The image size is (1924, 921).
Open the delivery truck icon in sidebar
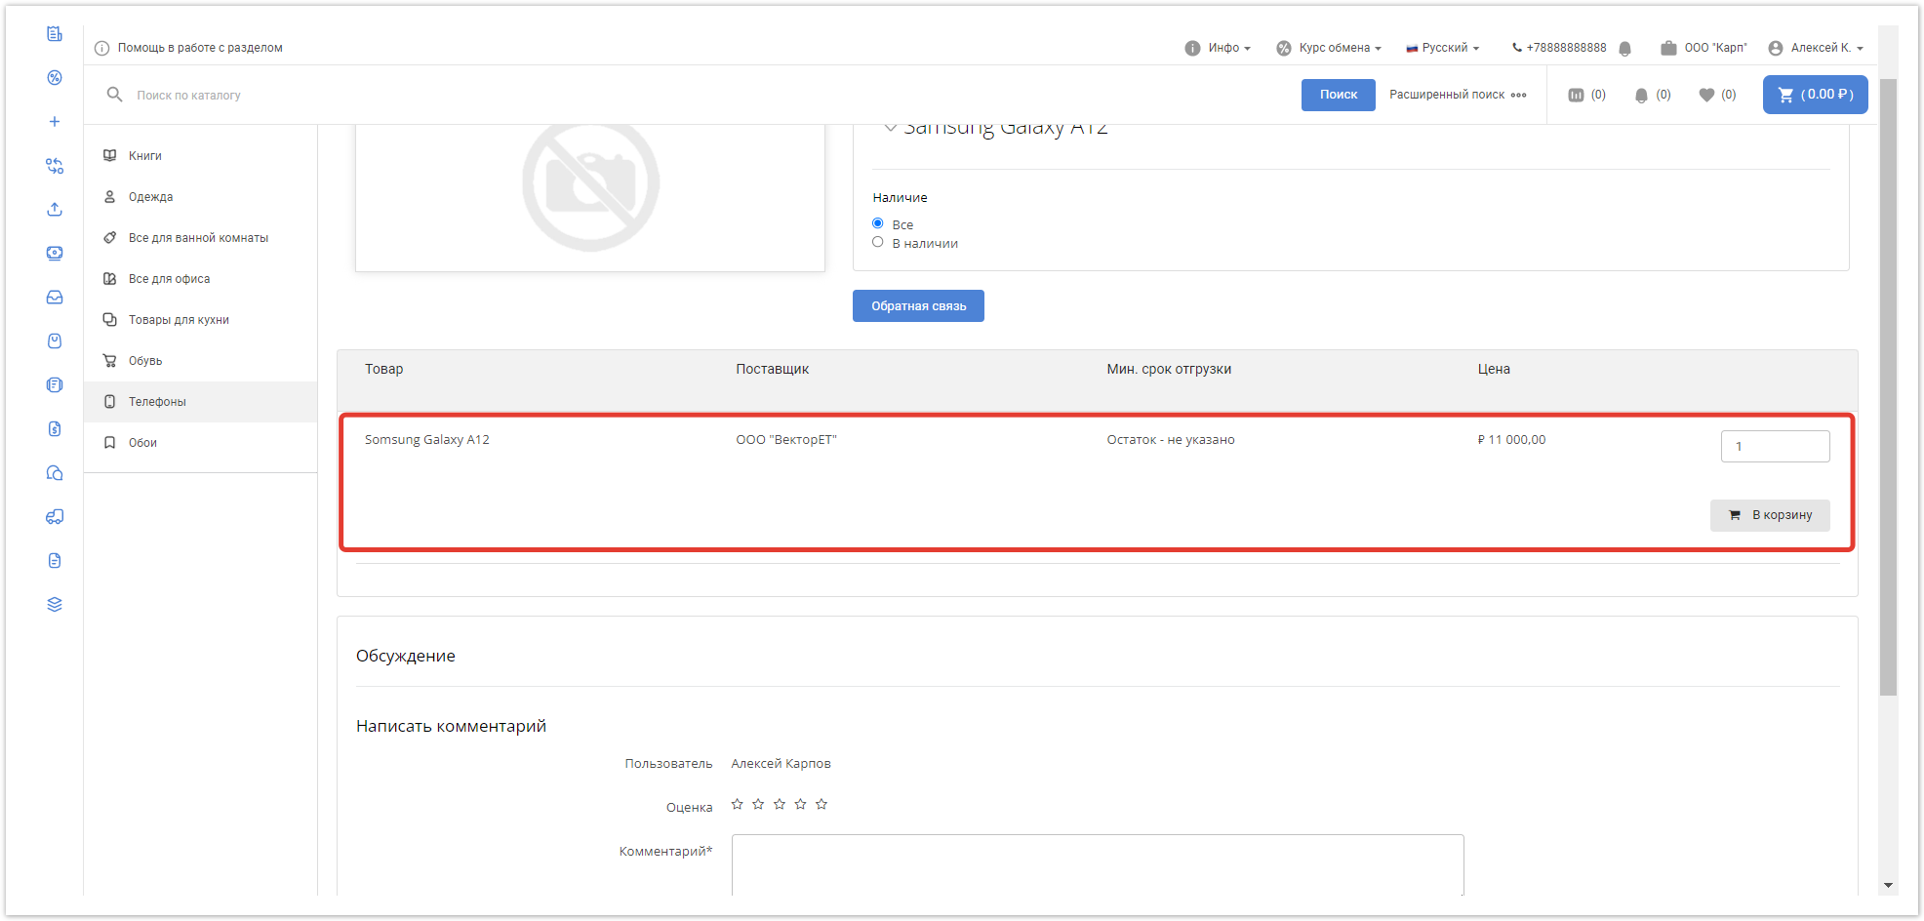click(x=55, y=517)
